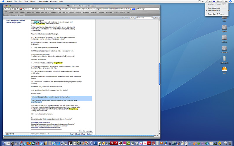Open Spotlight search in the menu bar

tap(230, 1)
